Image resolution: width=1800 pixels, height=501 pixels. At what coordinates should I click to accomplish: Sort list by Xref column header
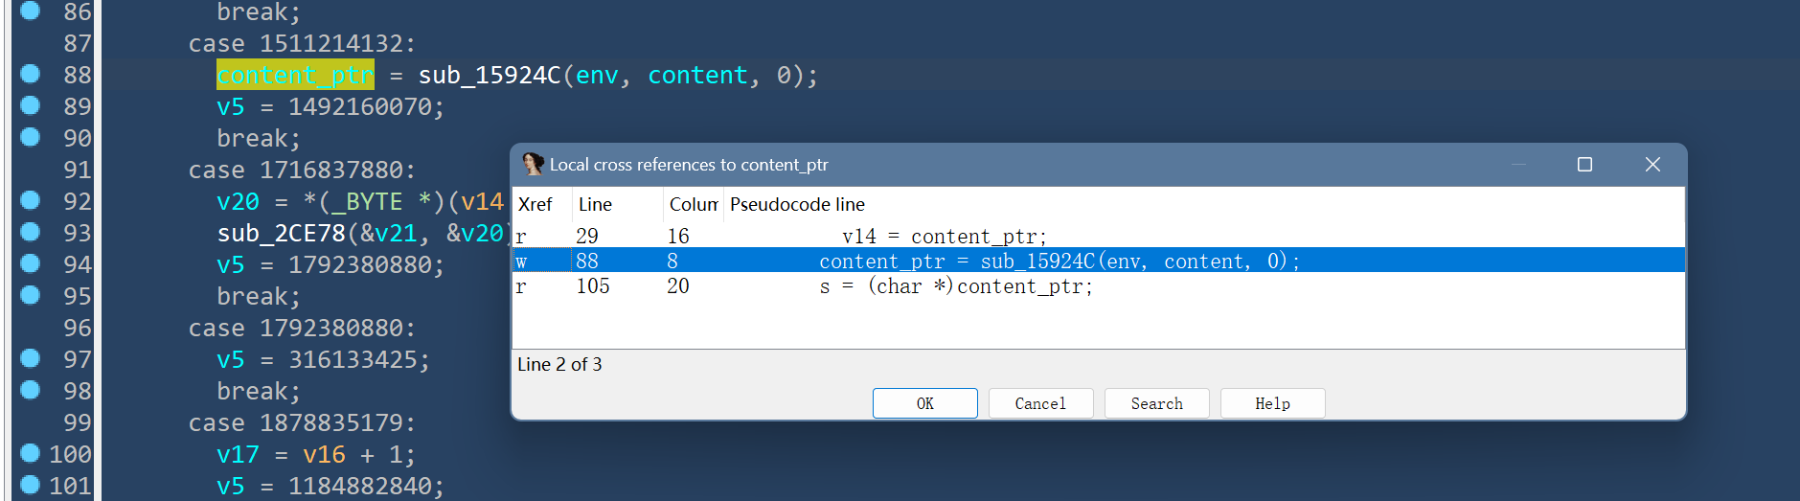pos(541,204)
